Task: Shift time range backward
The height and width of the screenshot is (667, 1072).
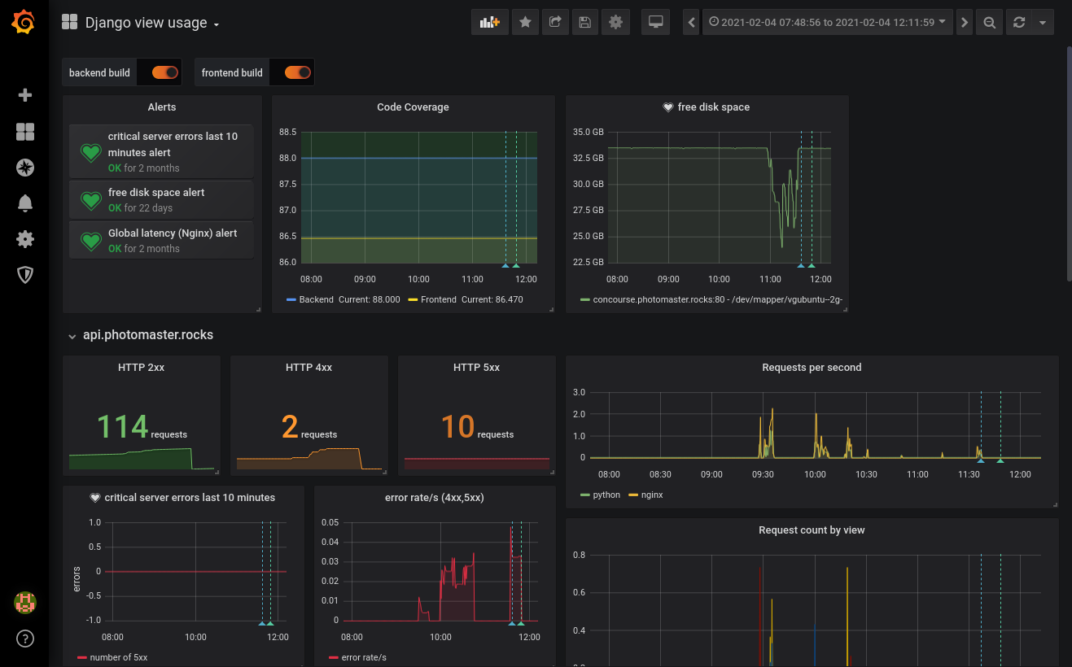Action: pyautogui.click(x=692, y=23)
